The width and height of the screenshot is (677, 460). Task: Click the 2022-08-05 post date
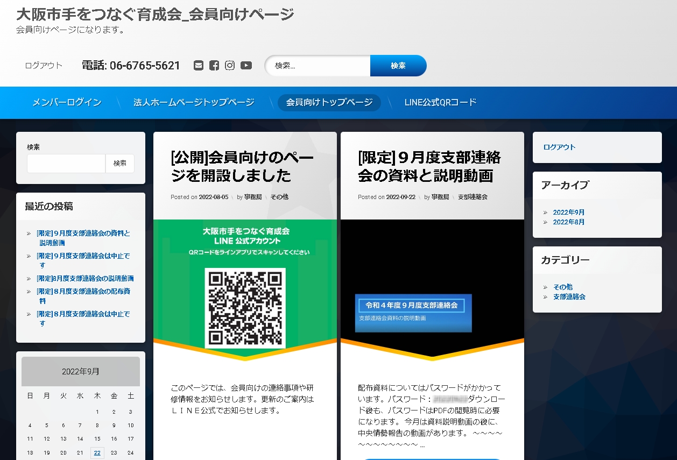point(214,197)
